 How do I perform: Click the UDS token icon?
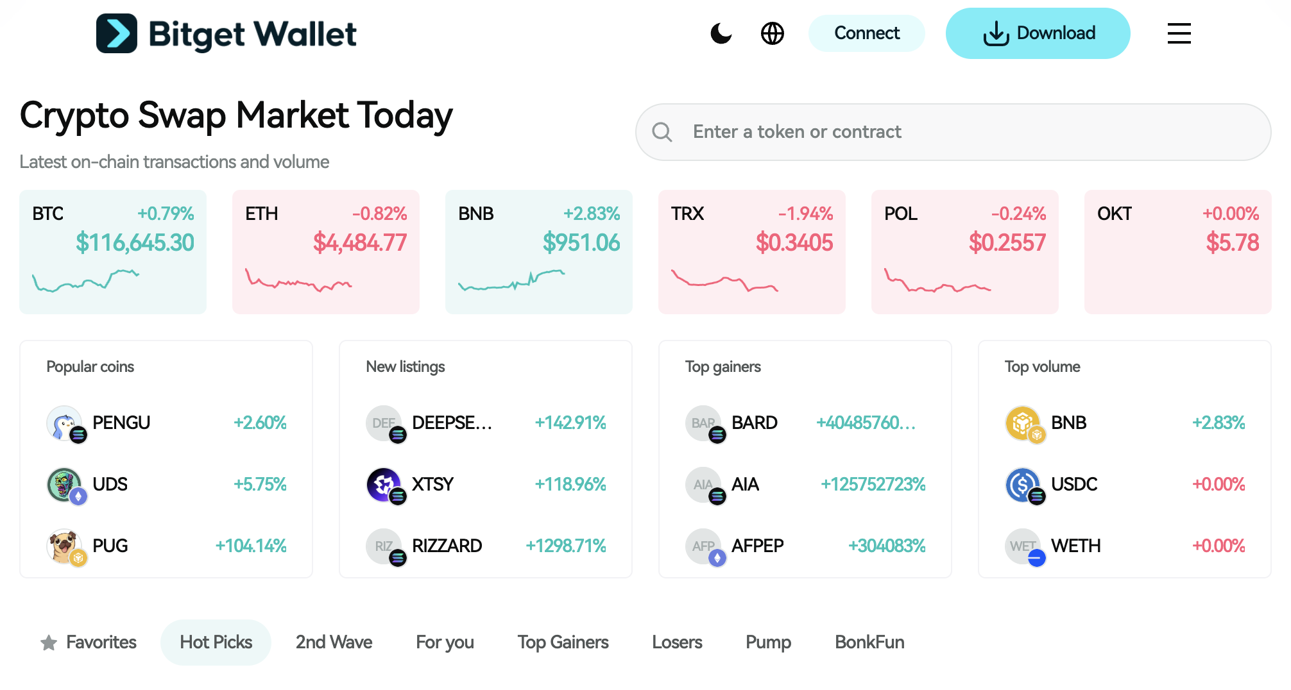pos(64,484)
